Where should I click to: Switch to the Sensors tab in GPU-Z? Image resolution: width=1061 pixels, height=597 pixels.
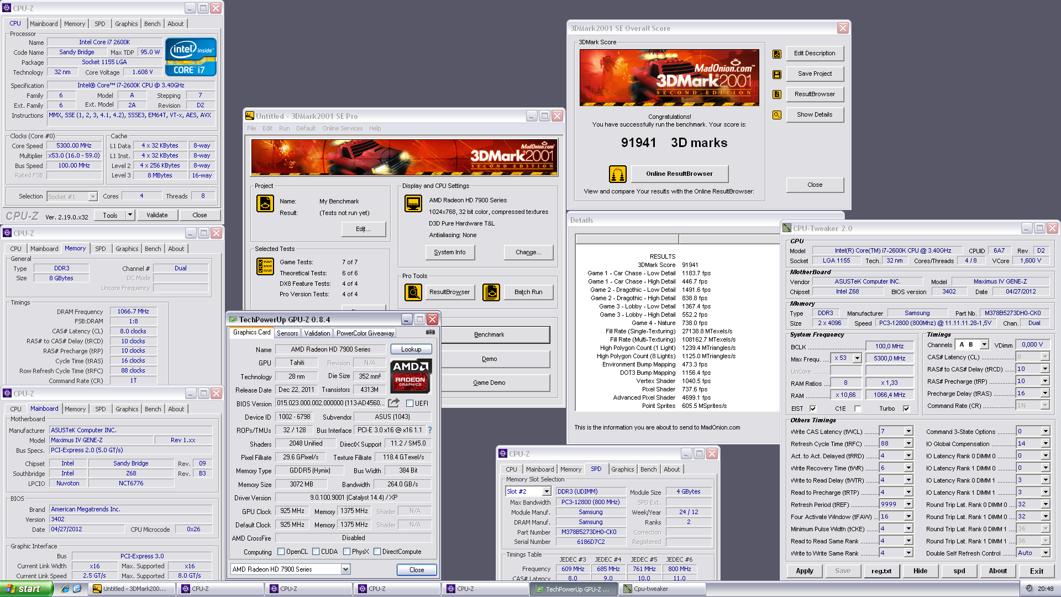point(287,333)
